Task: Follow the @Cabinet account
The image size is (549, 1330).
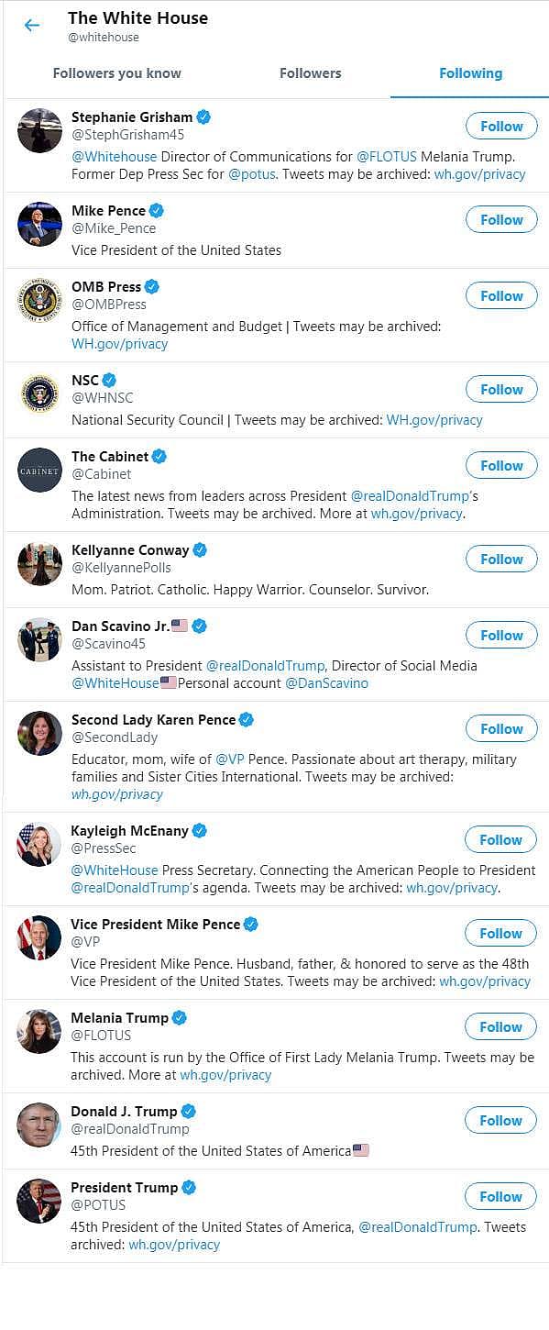Action: coord(501,465)
